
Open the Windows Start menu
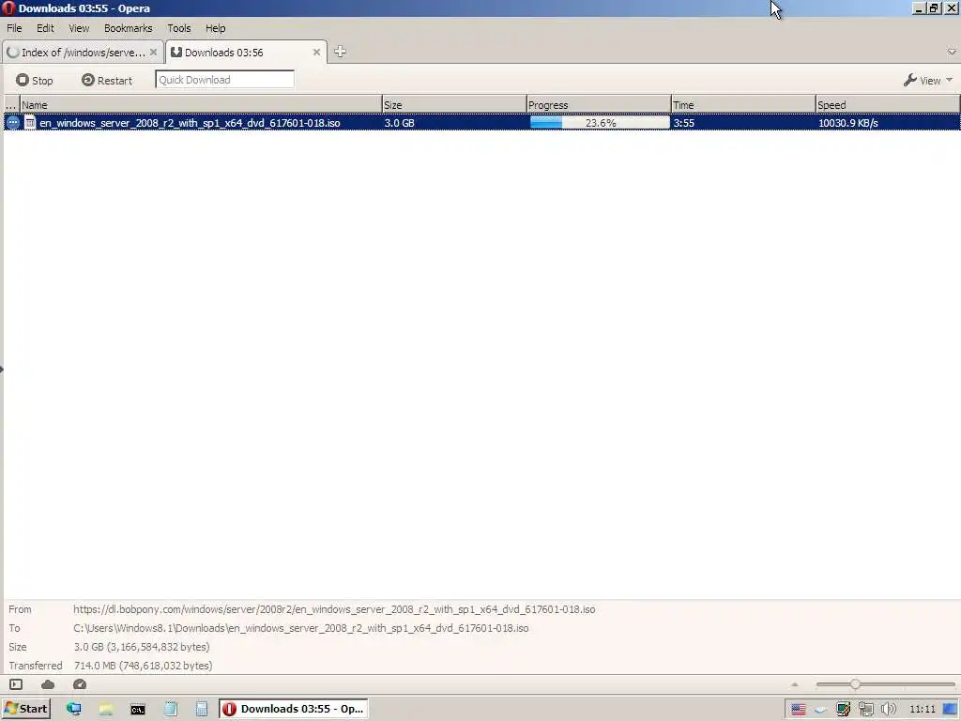(25, 709)
